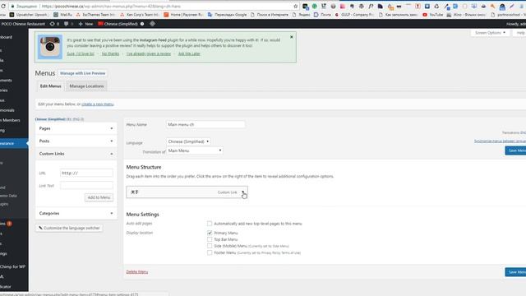Dismiss the Instagram Feed review notice
Image resolution: width=526 pixels, height=296 pixels.
click(292, 37)
